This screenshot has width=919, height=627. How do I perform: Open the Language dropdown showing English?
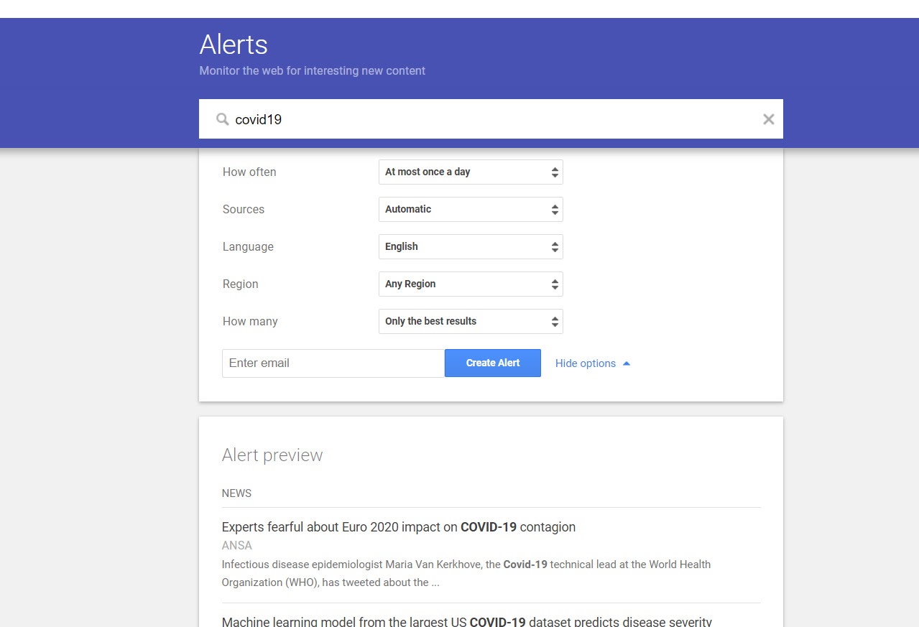pos(471,247)
